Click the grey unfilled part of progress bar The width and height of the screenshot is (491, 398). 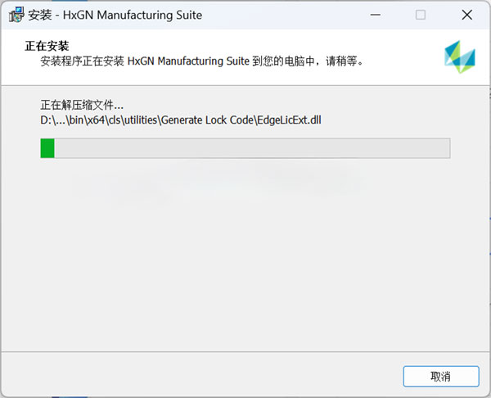point(252,148)
